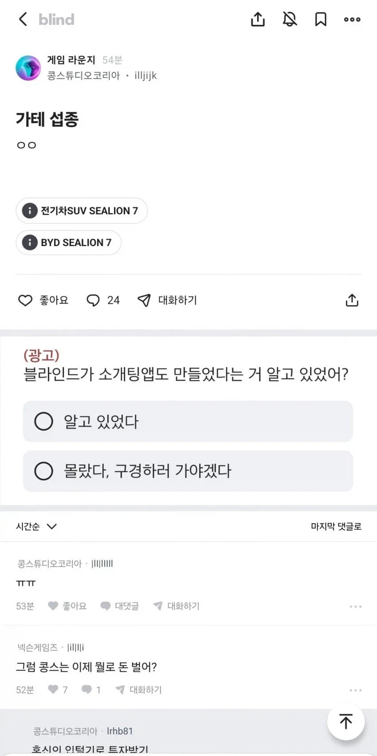Viewport: 377px width, 756px height.
Task: Tap the 'BYD SEALION 7' ad tag
Action: coord(69,243)
